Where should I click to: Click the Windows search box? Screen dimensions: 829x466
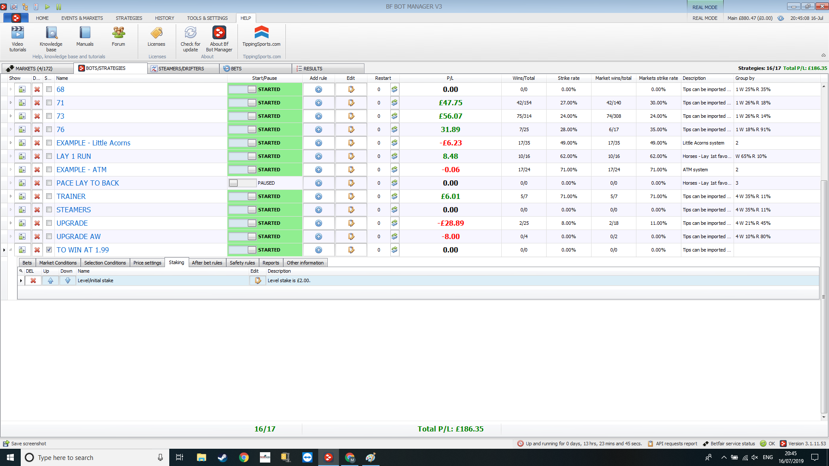point(95,457)
